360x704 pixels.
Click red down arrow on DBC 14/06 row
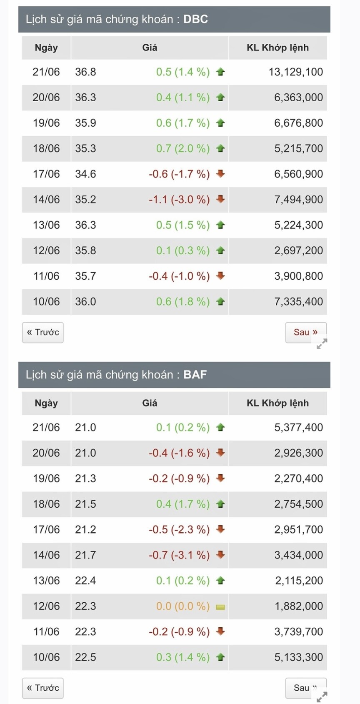click(x=220, y=199)
